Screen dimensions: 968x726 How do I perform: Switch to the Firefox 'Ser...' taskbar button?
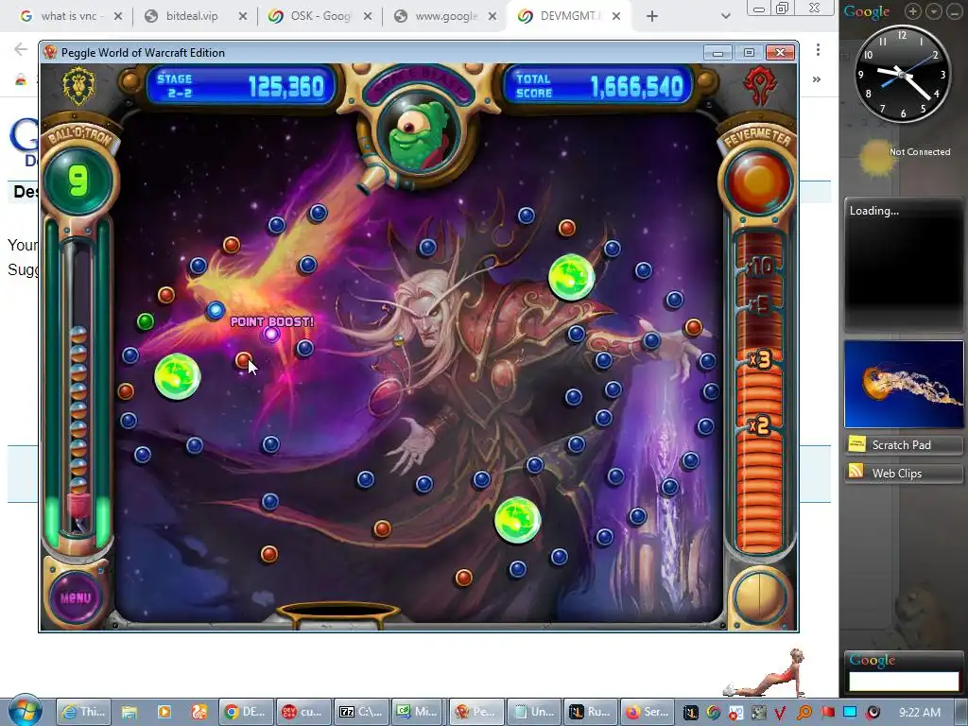(648, 712)
